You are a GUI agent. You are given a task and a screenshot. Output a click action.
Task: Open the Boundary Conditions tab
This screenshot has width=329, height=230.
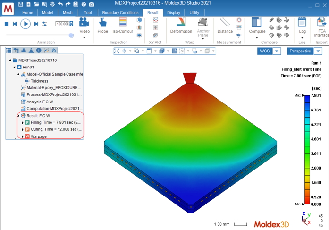[x=120, y=13]
